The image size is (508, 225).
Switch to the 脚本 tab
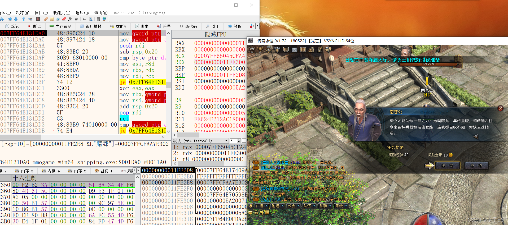pyautogui.click(x=142, y=26)
